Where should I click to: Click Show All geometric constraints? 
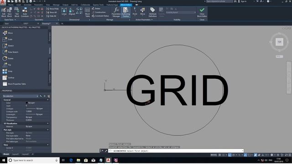tap(52, 12)
